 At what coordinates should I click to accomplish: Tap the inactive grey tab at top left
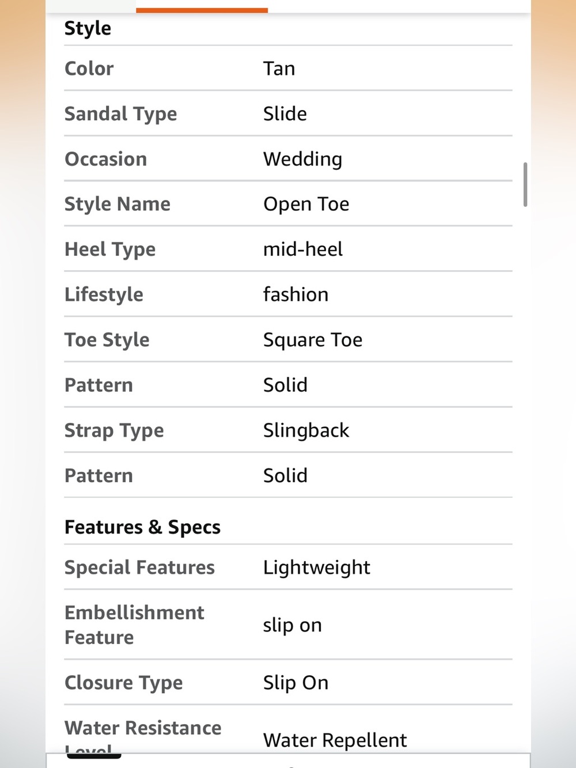(x=90, y=6)
